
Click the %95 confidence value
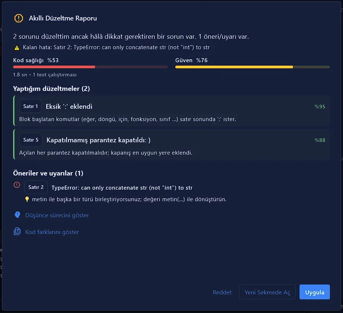click(320, 107)
